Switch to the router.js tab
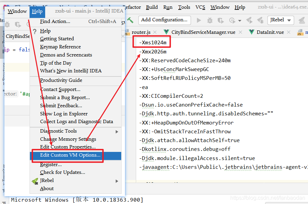Image resolution: width=308 pixels, height=204 pixels. 141,32
